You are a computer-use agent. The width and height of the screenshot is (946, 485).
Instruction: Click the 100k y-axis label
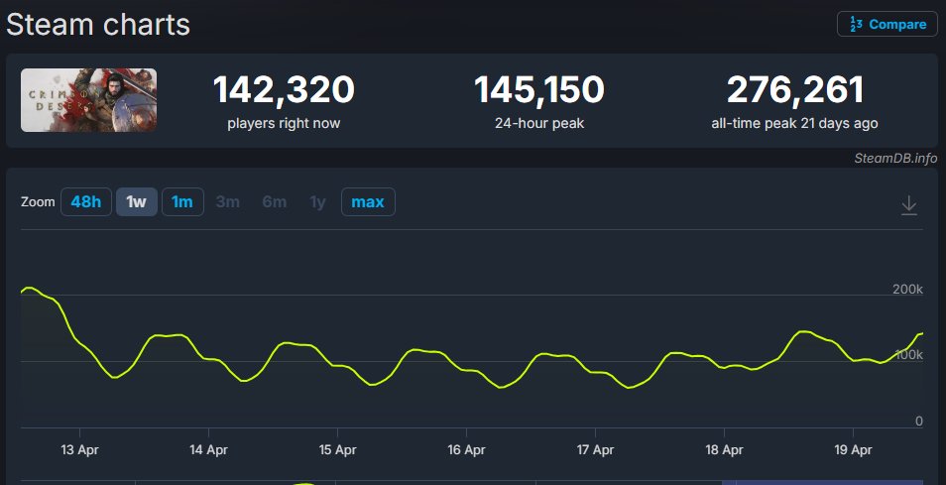tap(908, 355)
